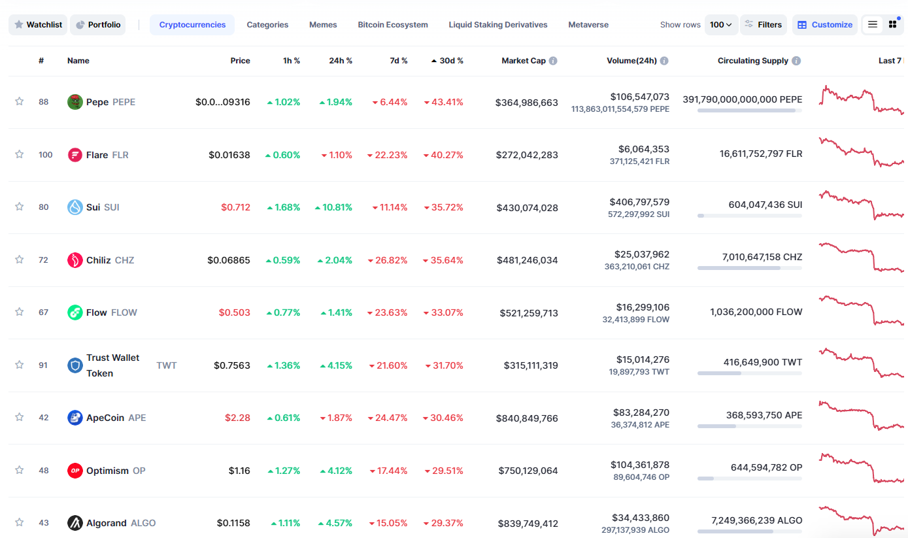The height and width of the screenshot is (538, 908).
Task: Click Circulating Supply info icon
Action: click(x=796, y=61)
